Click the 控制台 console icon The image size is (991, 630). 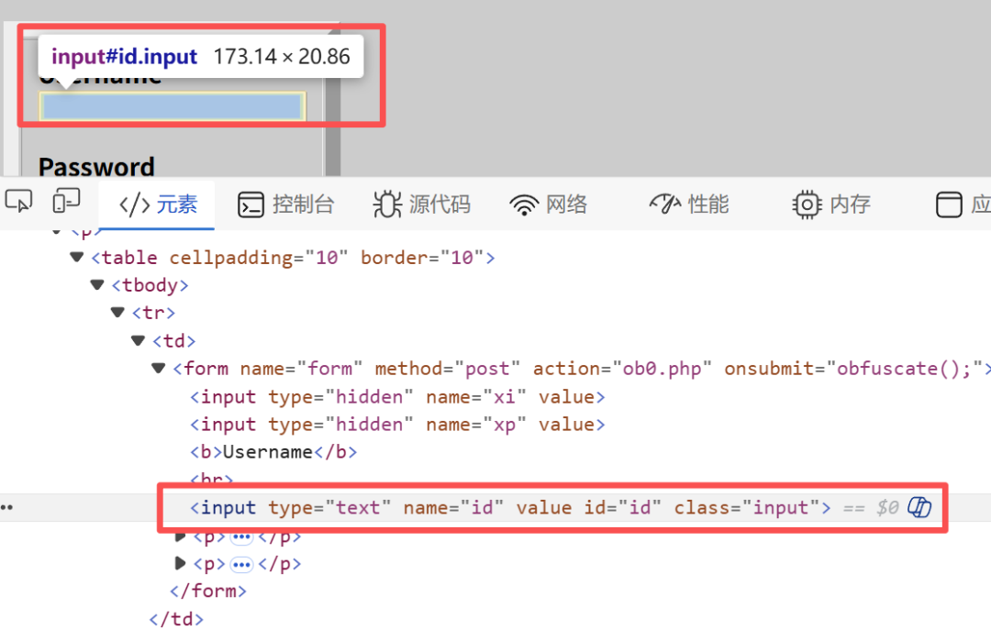point(251,204)
